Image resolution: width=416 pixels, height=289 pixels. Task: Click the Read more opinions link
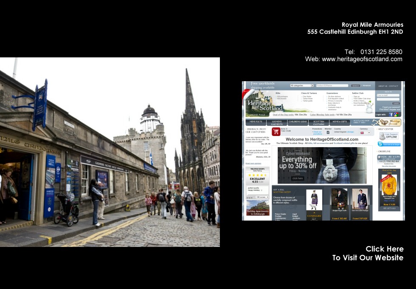pyautogui.click(x=253, y=163)
